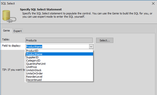Choose ProductID from the field list
The height and width of the screenshot is (95, 157).
(x=59, y=51)
